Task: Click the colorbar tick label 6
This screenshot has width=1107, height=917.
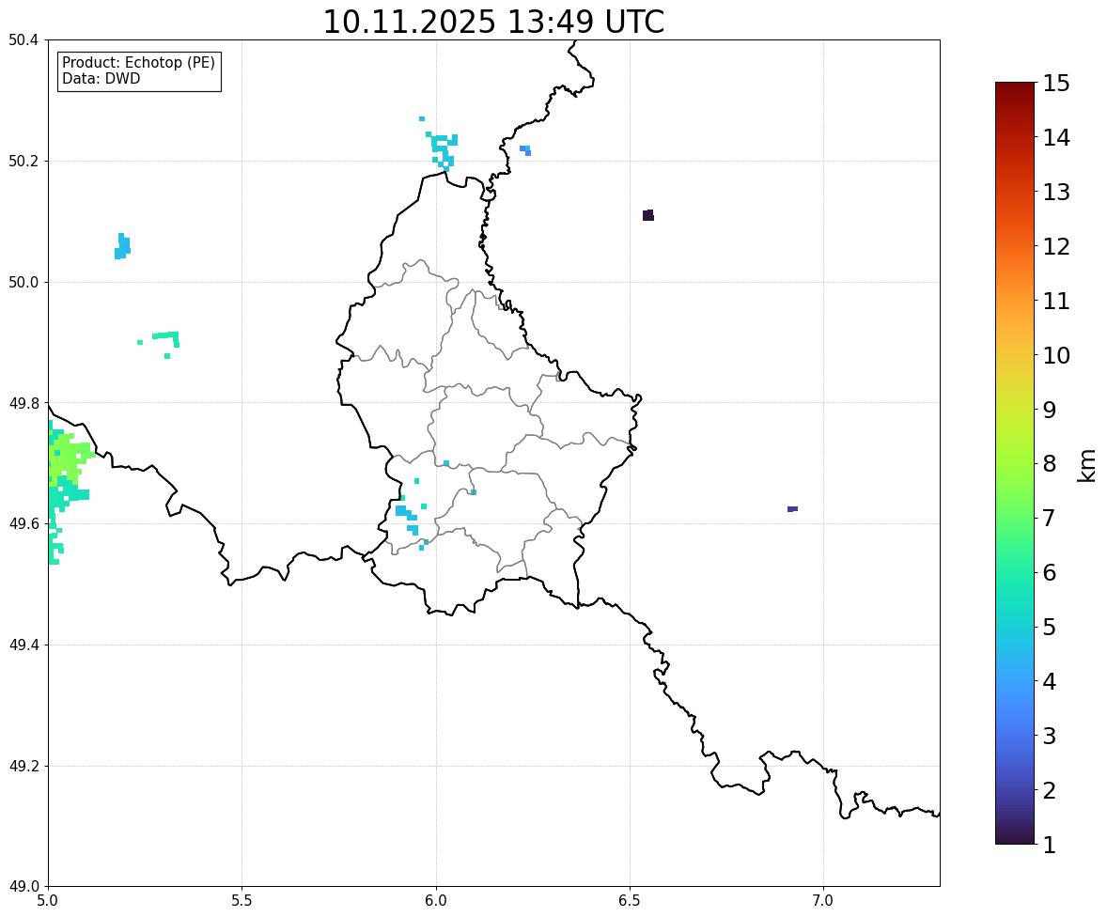Action: (1050, 572)
